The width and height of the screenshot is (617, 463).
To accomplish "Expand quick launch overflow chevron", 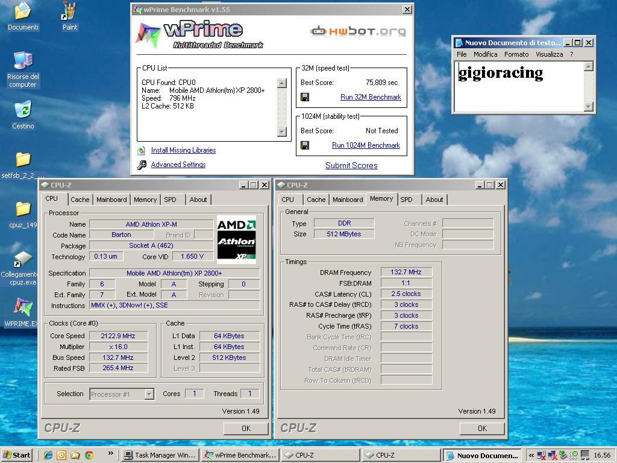I will [x=111, y=453].
